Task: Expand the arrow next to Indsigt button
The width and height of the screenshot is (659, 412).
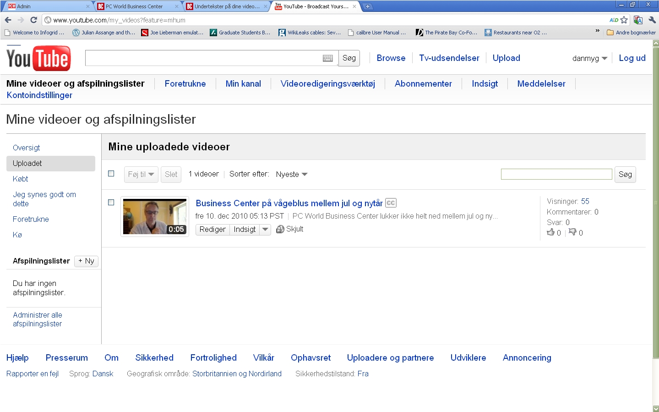Action: point(265,230)
